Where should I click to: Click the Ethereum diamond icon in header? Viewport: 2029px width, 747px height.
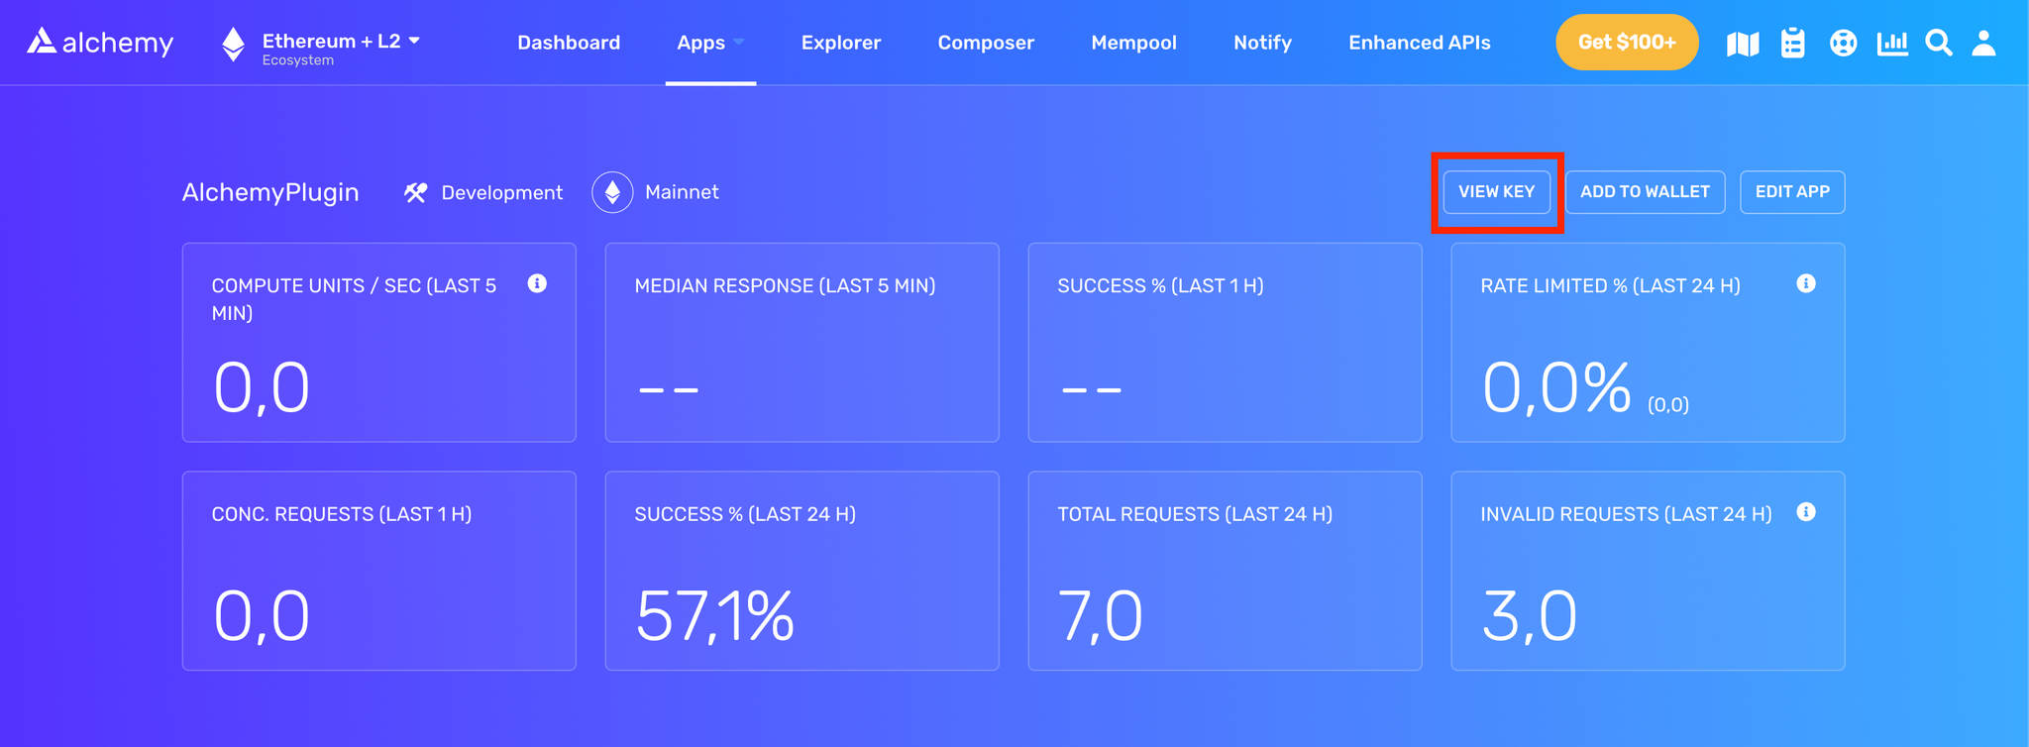coord(233,45)
